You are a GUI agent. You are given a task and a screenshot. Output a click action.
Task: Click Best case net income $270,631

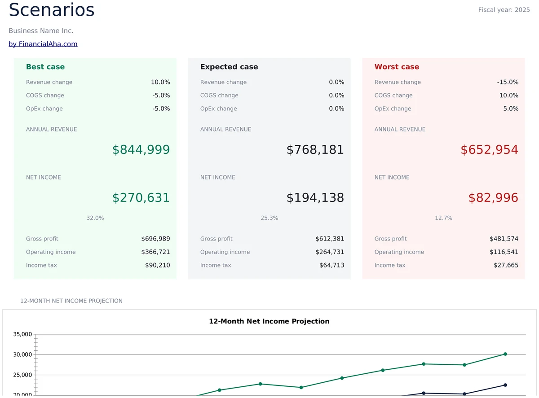(141, 198)
